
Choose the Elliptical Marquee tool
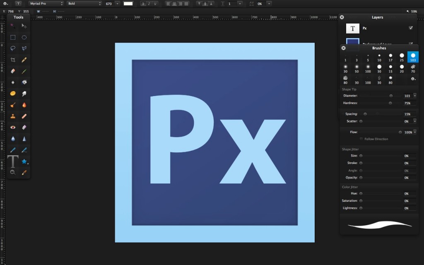[x=24, y=37]
